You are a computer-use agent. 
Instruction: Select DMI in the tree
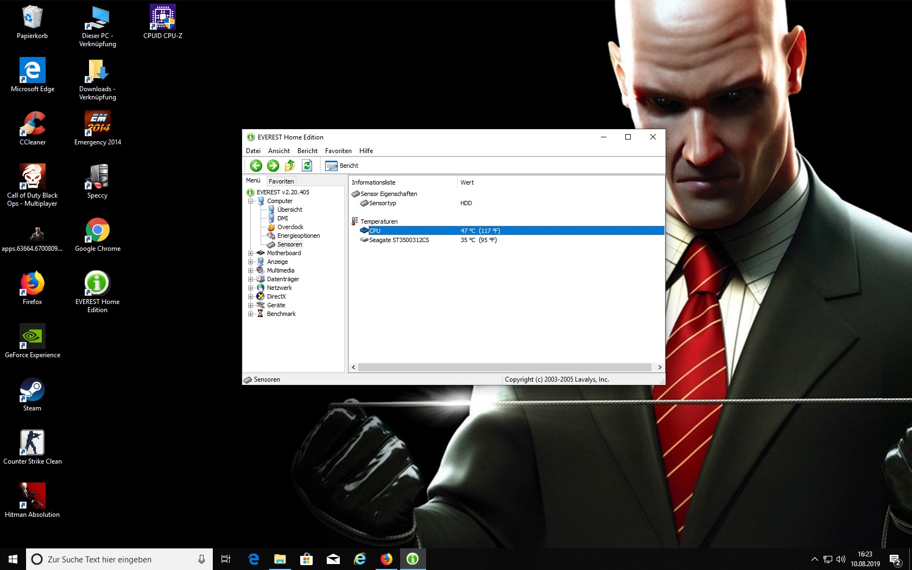[x=283, y=218]
